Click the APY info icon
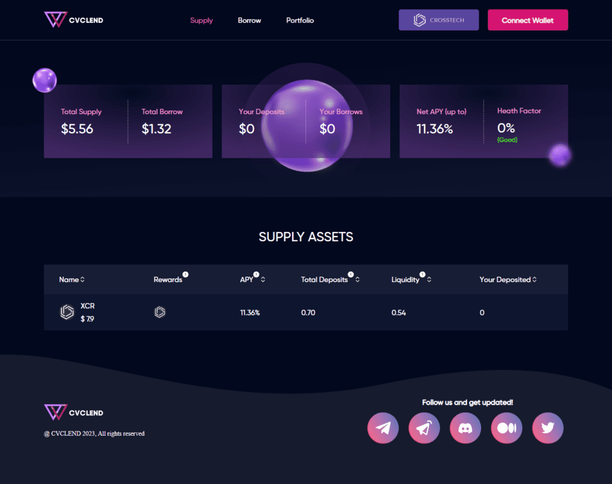 256,274
